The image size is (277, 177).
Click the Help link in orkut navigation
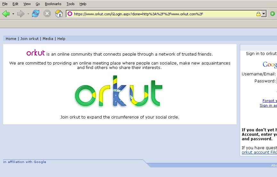[x=61, y=39]
